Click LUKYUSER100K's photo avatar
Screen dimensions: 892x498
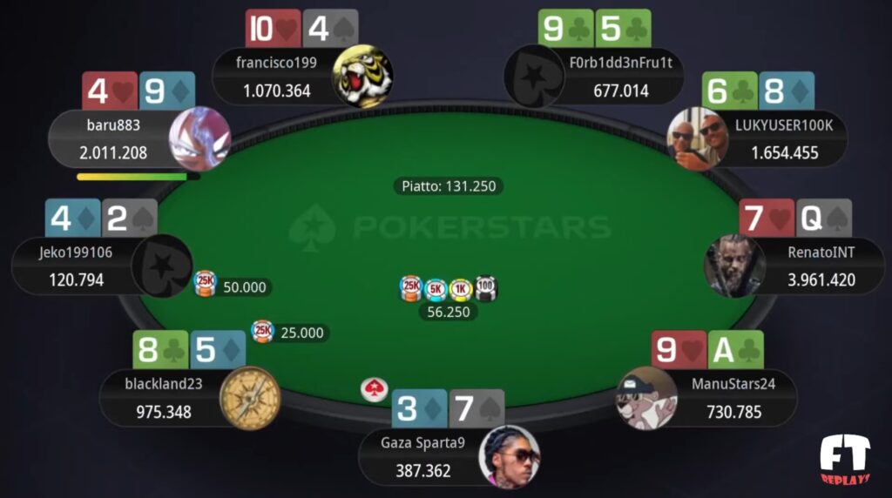[x=698, y=138]
